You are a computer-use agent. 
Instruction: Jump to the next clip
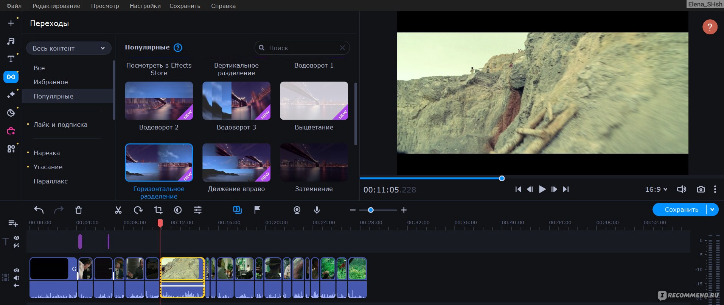pyautogui.click(x=566, y=189)
